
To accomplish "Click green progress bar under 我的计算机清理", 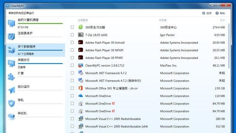I will tap(40, 23).
